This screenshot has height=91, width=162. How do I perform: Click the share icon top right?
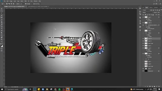tap(160, 4)
